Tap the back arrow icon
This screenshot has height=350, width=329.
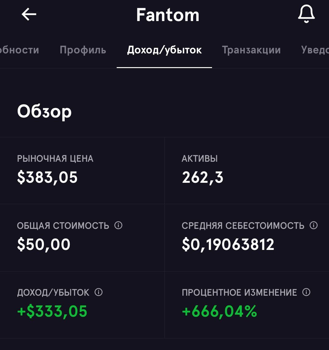click(x=29, y=14)
